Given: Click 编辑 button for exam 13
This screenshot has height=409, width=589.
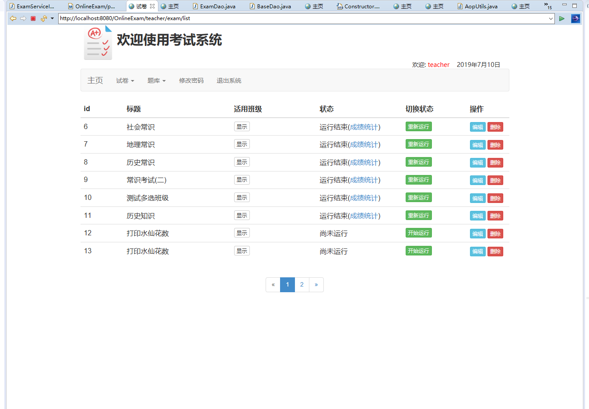Looking at the screenshot, I should coord(477,251).
